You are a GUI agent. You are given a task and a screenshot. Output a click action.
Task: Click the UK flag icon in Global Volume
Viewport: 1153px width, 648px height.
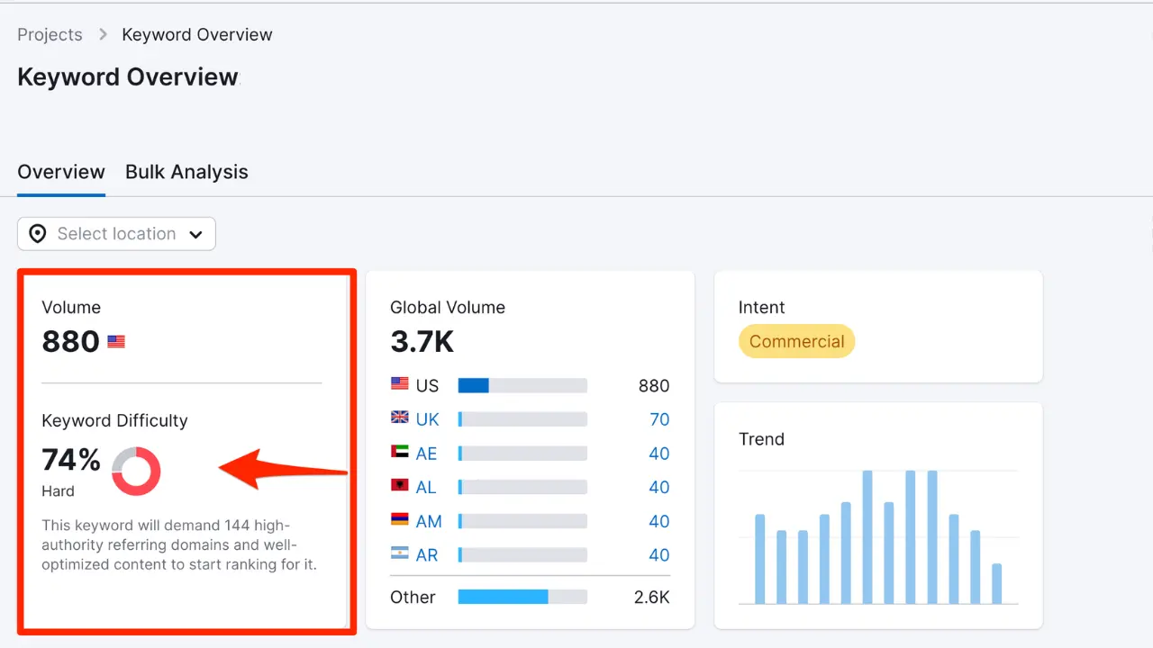click(x=398, y=418)
